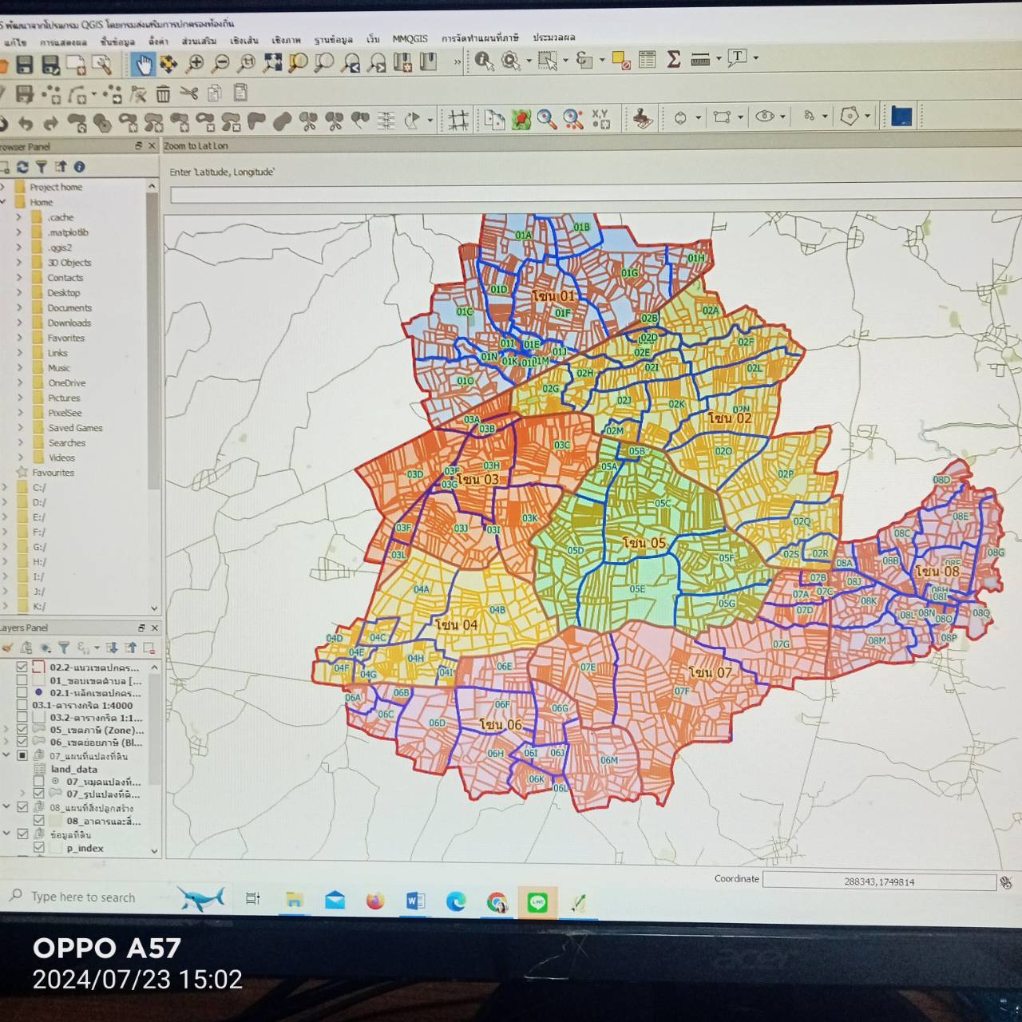The image size is (1022, 1022).
Task: Open the measure tool dropdown arrow
Action: click(719, 59)
